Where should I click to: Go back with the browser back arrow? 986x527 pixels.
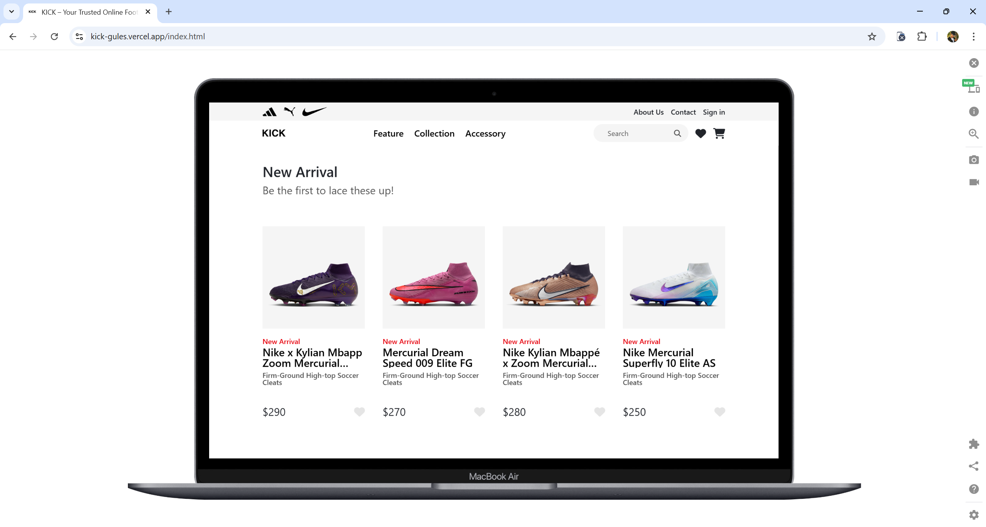[x=13, y=37]
